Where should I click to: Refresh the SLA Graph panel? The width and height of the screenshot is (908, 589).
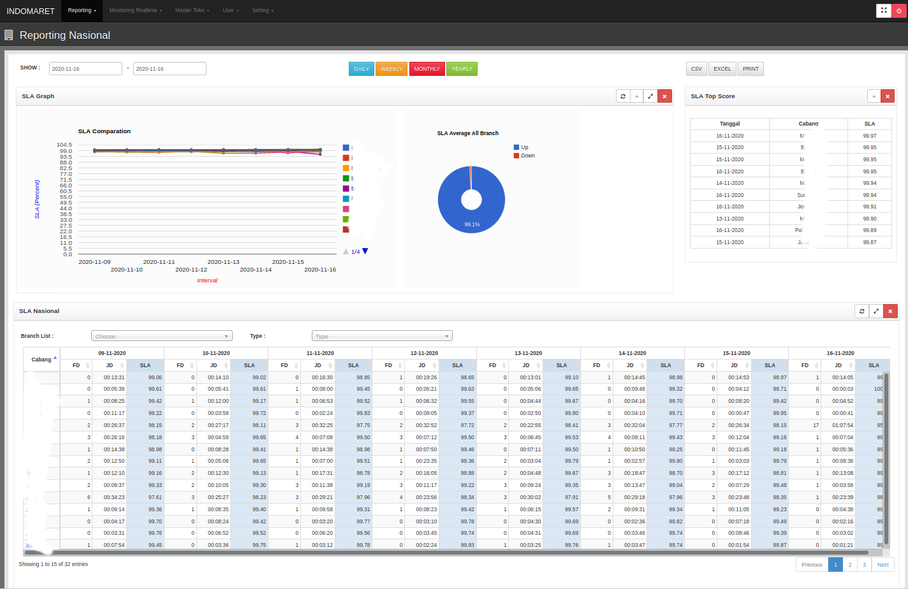point(623,96)
